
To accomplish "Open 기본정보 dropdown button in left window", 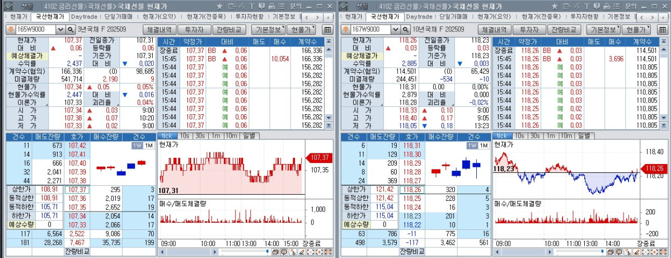I will 268,30.
